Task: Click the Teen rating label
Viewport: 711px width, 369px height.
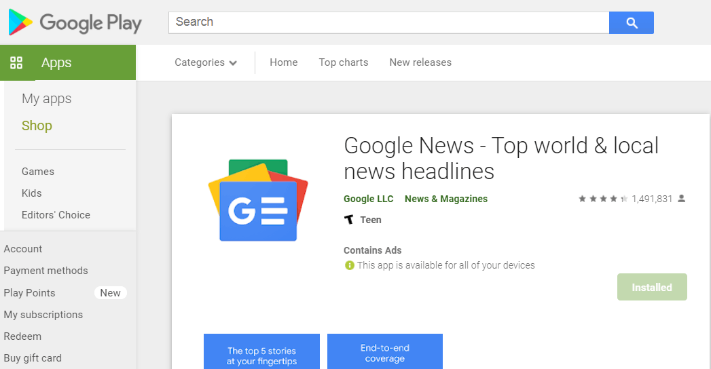Action: click(371, 220)
